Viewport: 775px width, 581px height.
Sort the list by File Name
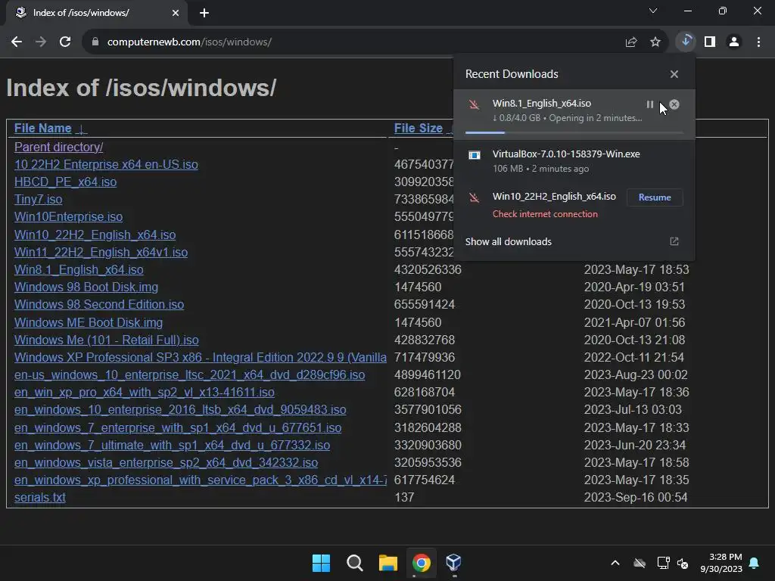(43, 129)
